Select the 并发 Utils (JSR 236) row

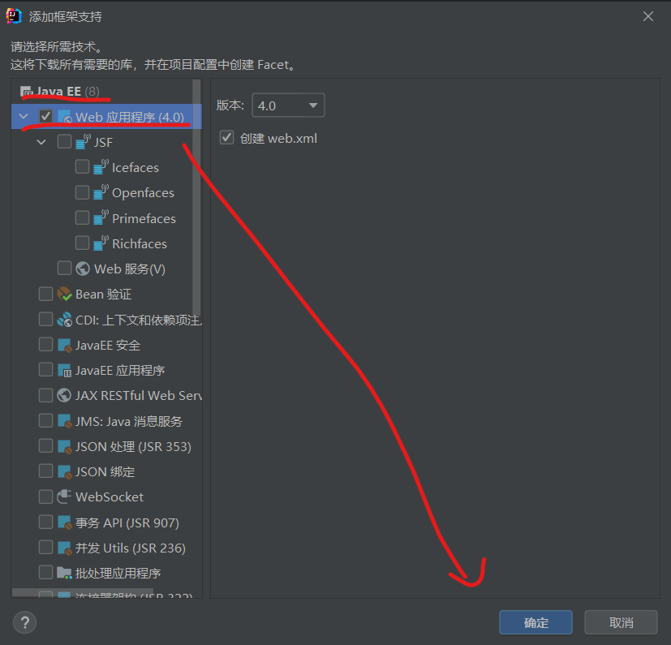107,548
